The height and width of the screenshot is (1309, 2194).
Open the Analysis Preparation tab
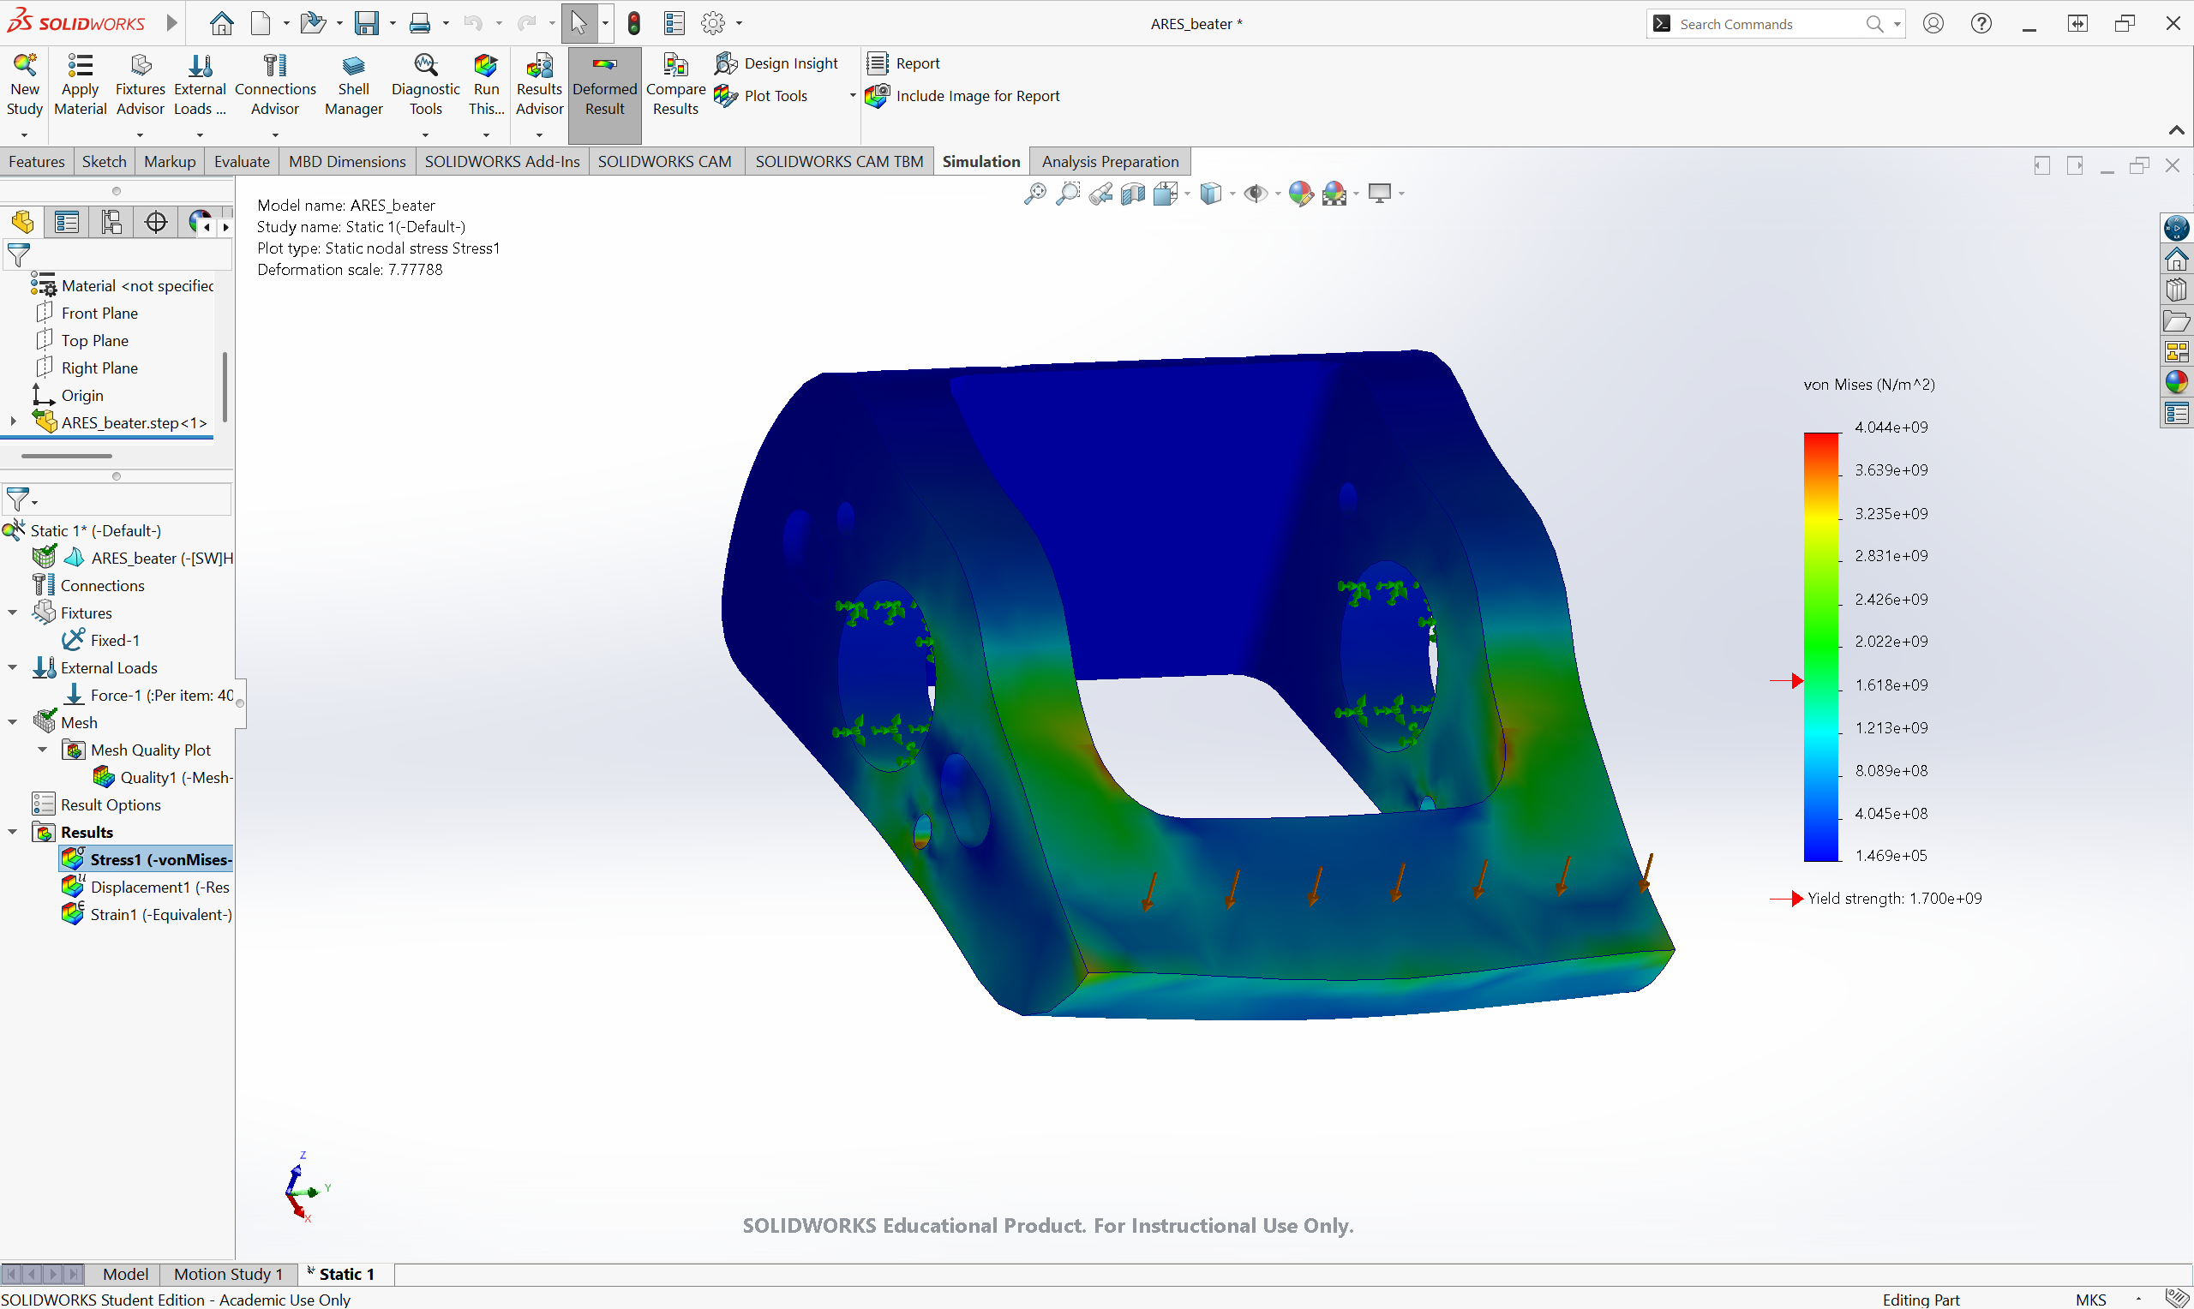coord(1110,161)
